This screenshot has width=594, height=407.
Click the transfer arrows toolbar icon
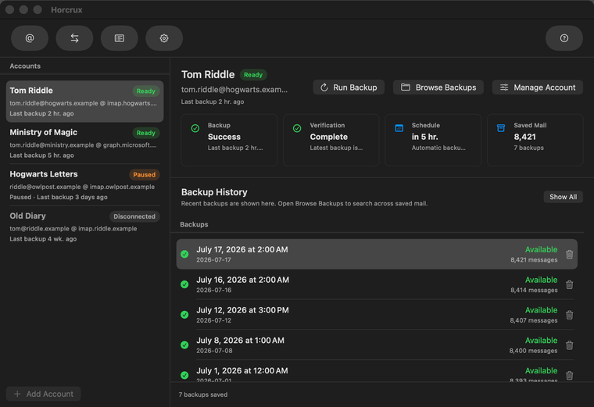pyautogui.click(x=74, y=38)
